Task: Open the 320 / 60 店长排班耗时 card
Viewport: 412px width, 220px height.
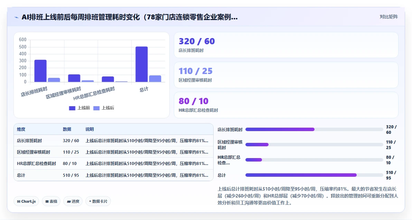Action: pyautogui.click(x=286, y=45)
